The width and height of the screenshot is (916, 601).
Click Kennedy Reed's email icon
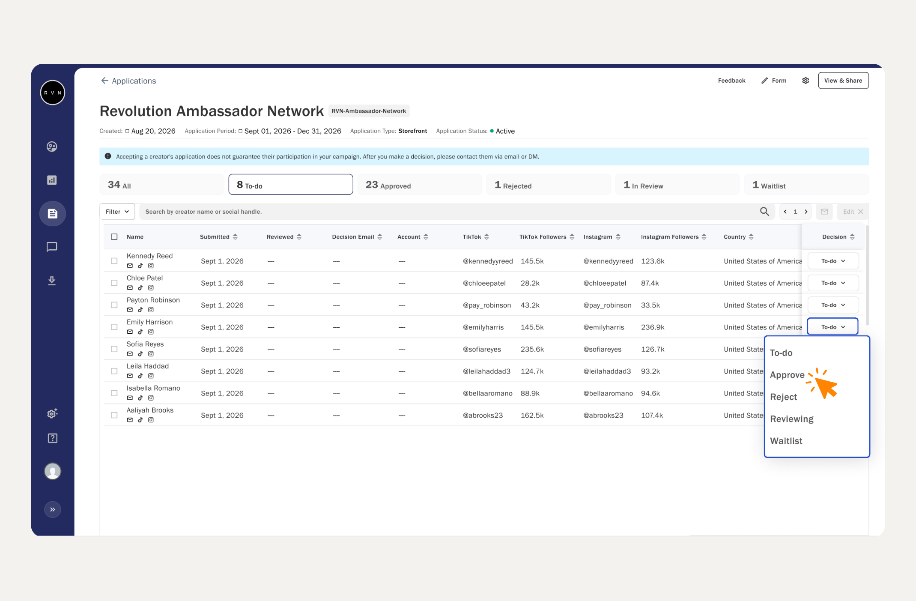point(130,266)
